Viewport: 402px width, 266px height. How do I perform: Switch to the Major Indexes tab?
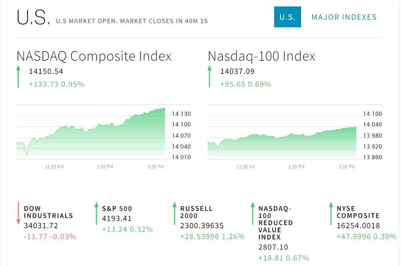[x=344, y=17]
